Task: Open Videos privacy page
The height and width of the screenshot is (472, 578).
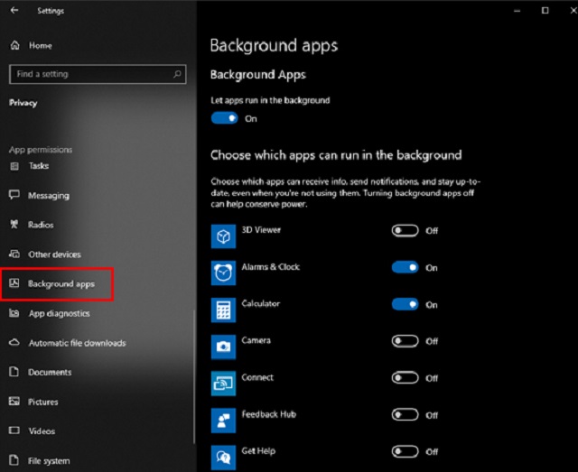Action: [42, 431]
